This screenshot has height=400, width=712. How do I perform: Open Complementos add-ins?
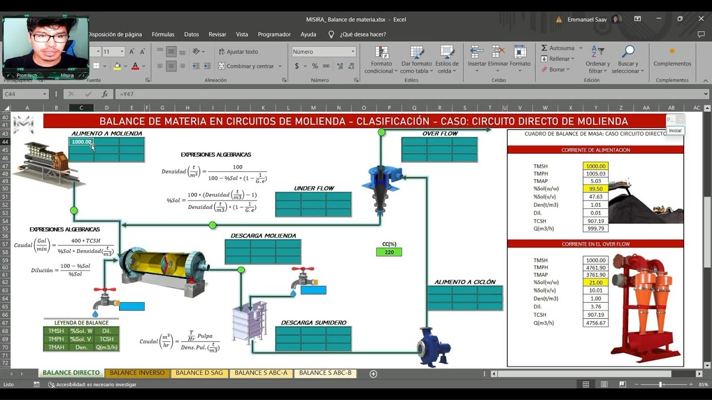click(x=672, y=56)
